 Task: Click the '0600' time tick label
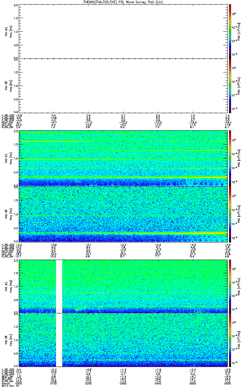pos(227,383)
